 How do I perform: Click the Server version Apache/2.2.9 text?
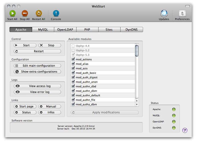tap(76, 126)
